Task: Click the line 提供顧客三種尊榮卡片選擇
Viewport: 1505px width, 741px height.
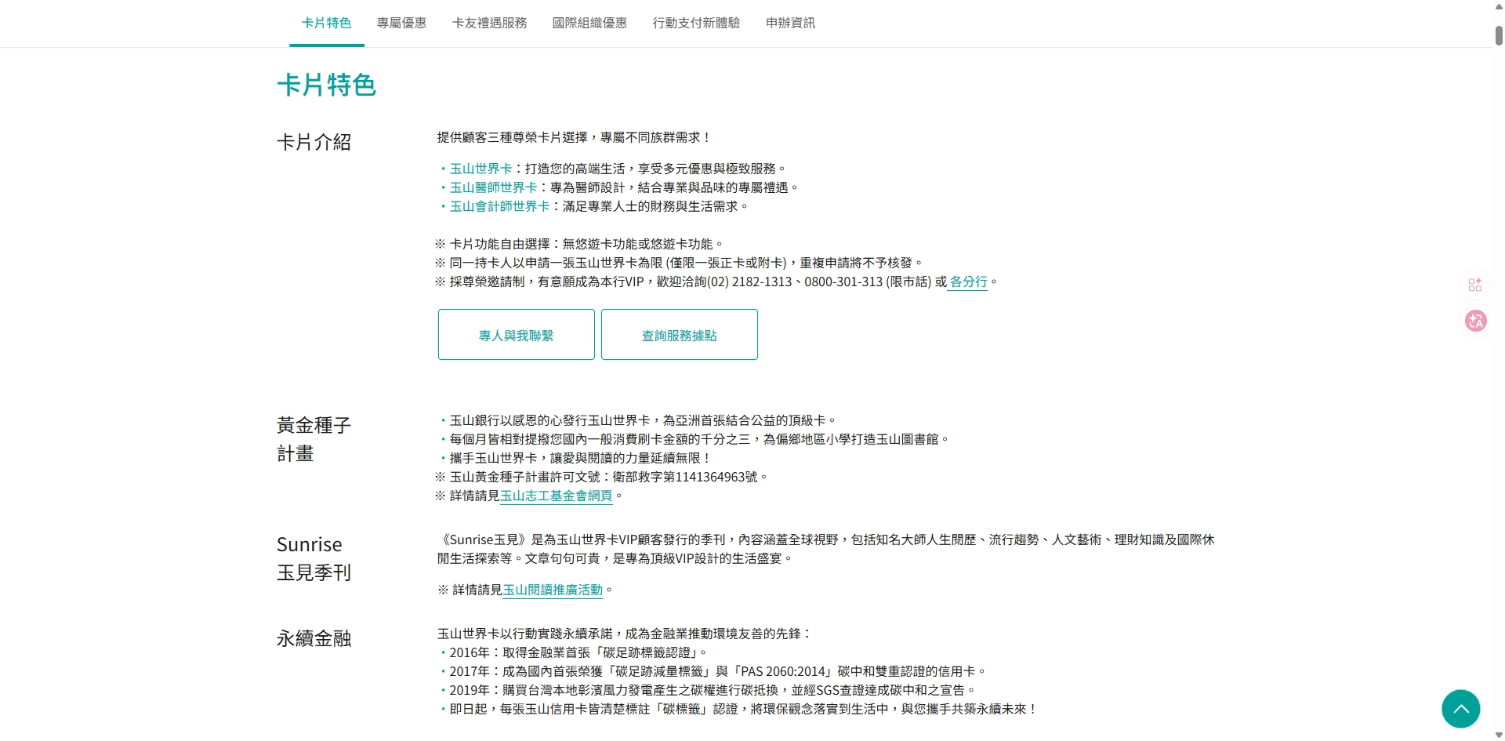Action: pos(575,137)
